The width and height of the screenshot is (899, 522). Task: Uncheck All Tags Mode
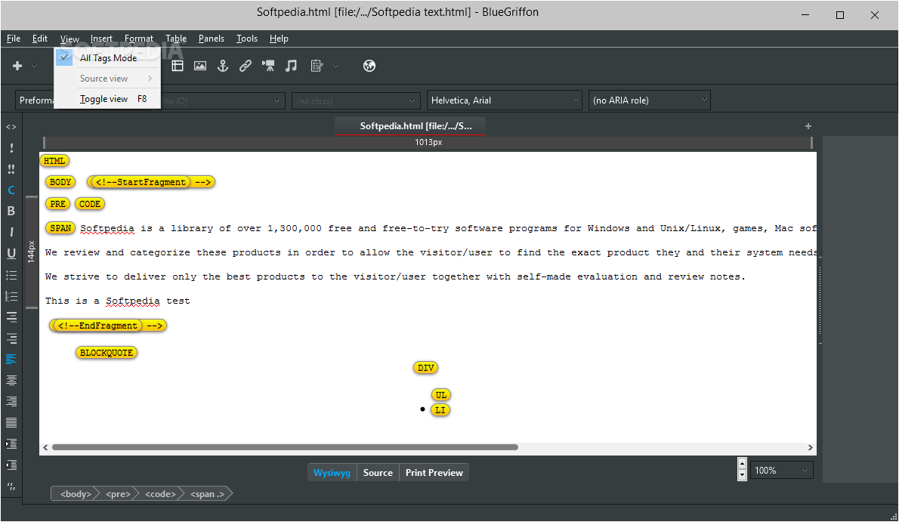coord(107,58)
